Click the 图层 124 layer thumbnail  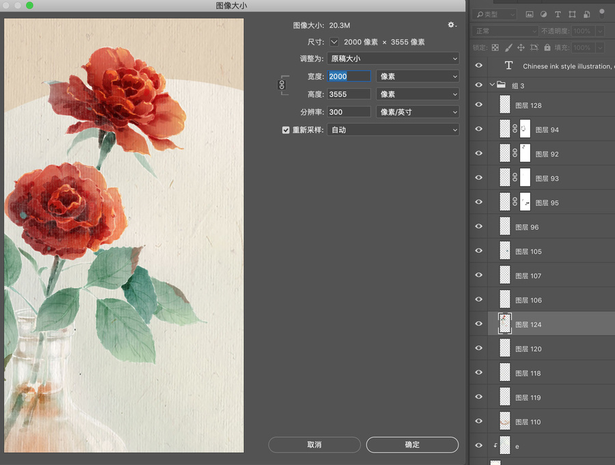point(505,323)
